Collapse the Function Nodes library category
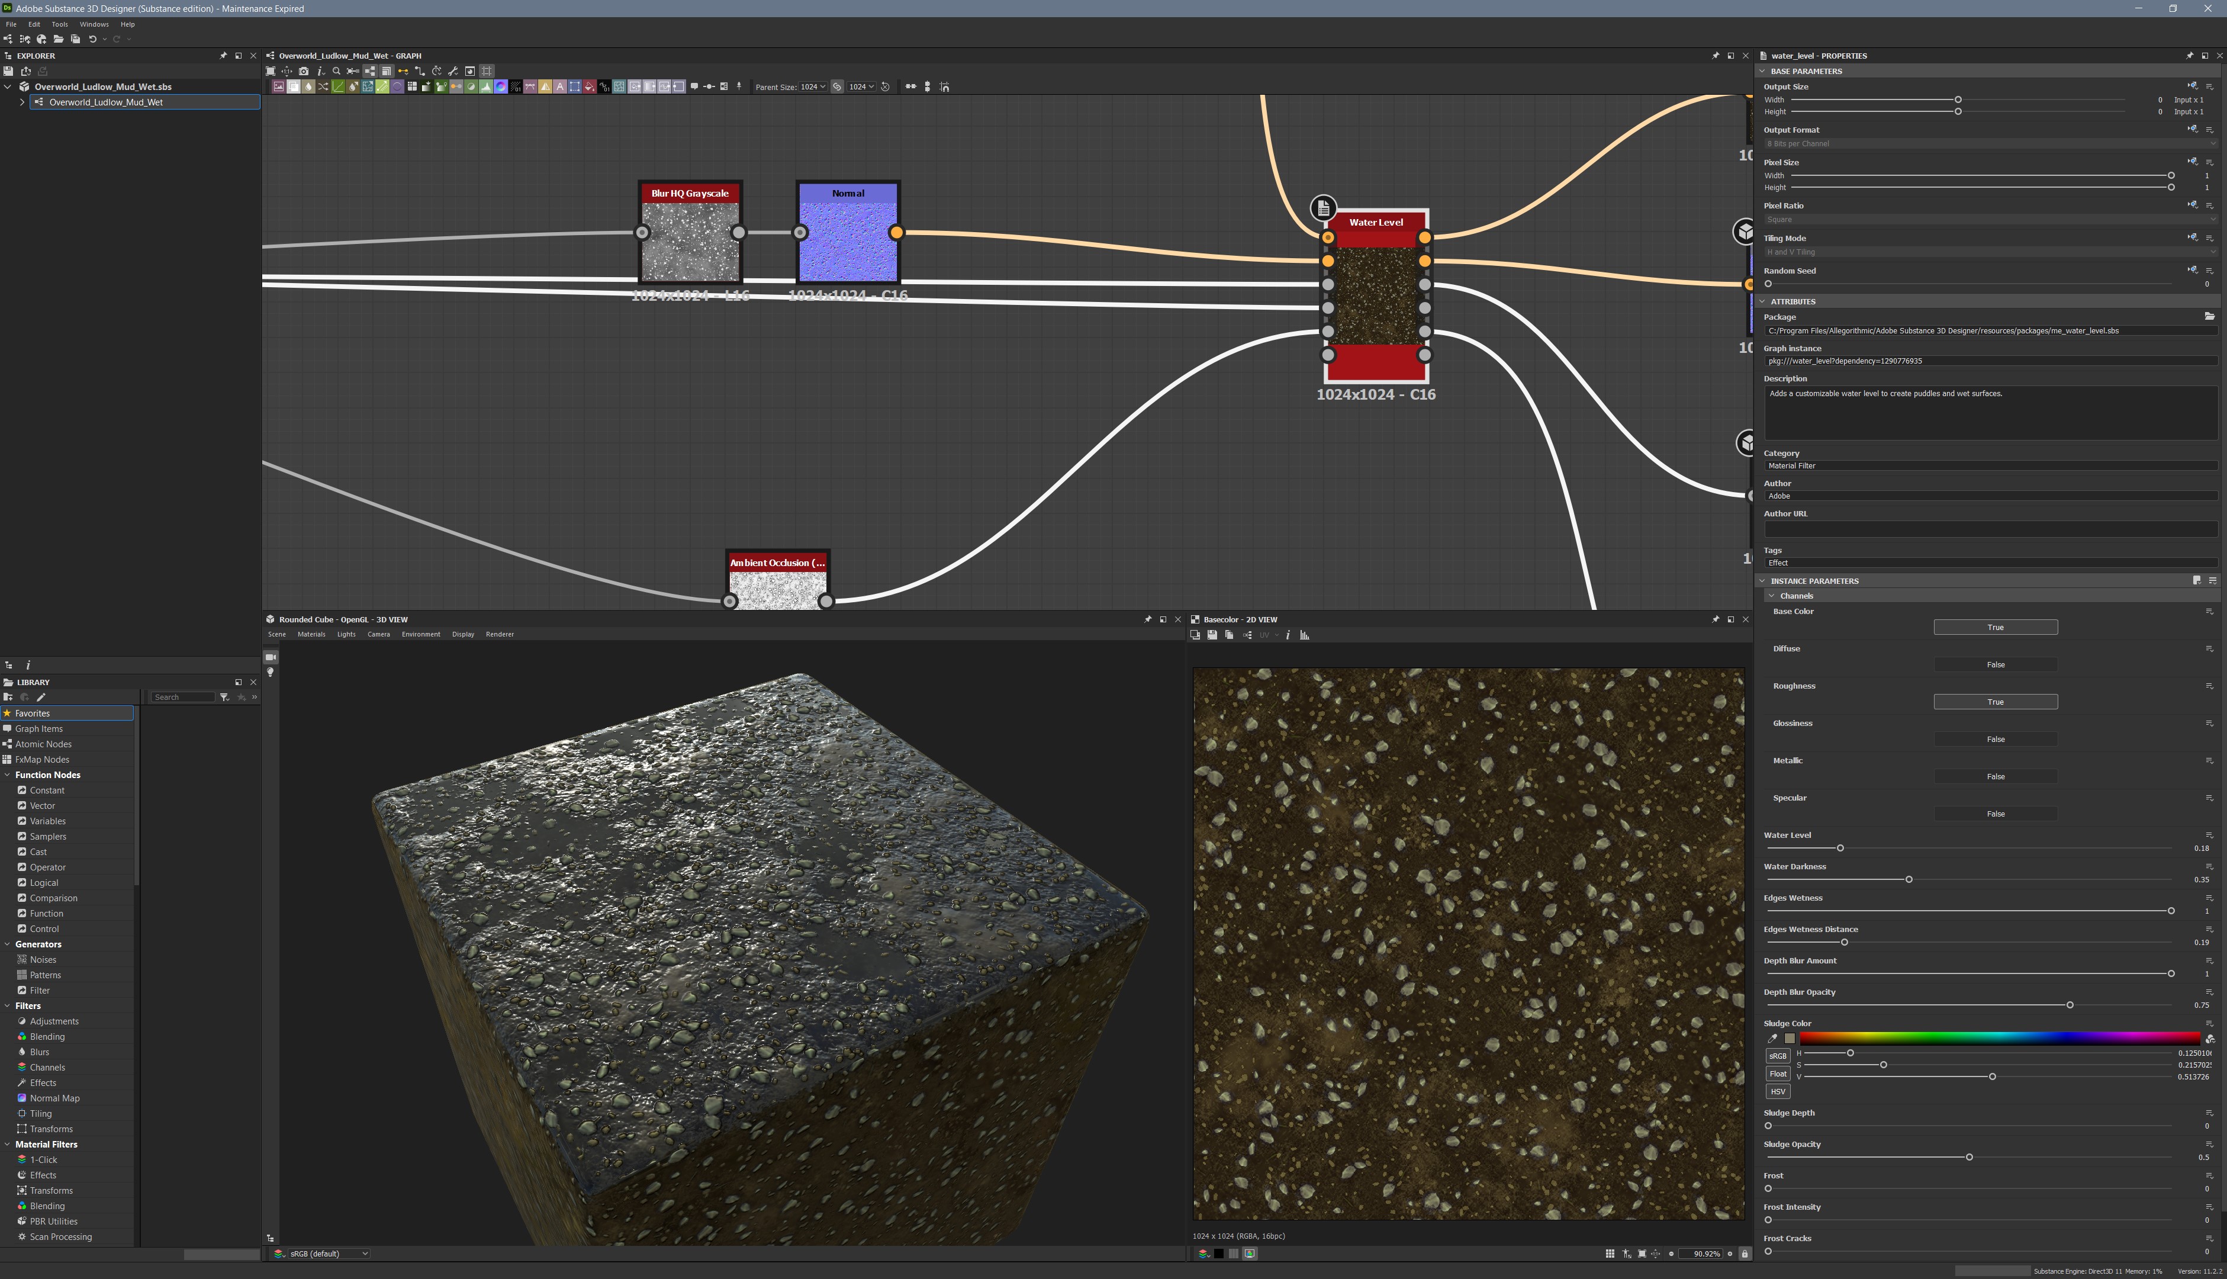The image size is (2227, 1279). [x=8, y=775]
